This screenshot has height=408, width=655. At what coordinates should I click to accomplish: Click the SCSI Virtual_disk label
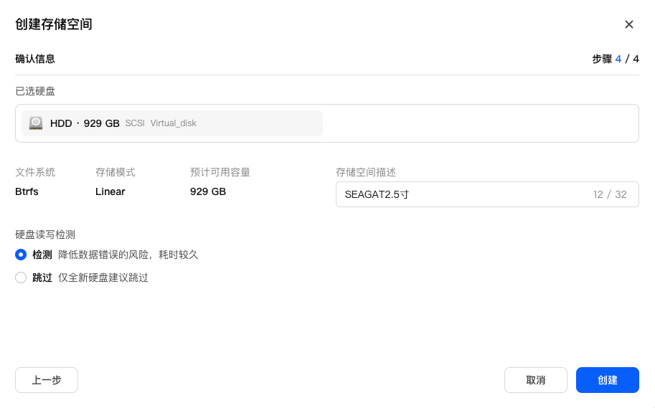pos(161,123)
